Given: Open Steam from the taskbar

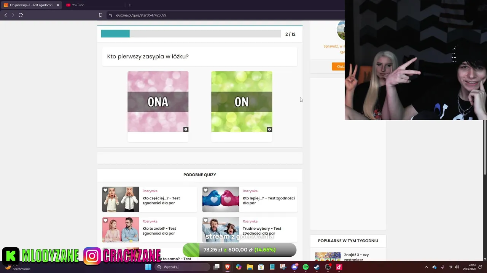Looking at the screenshot, I should point(317,267).
